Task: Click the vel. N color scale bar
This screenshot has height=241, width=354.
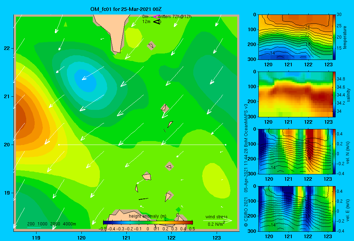Action: (334, 152)
